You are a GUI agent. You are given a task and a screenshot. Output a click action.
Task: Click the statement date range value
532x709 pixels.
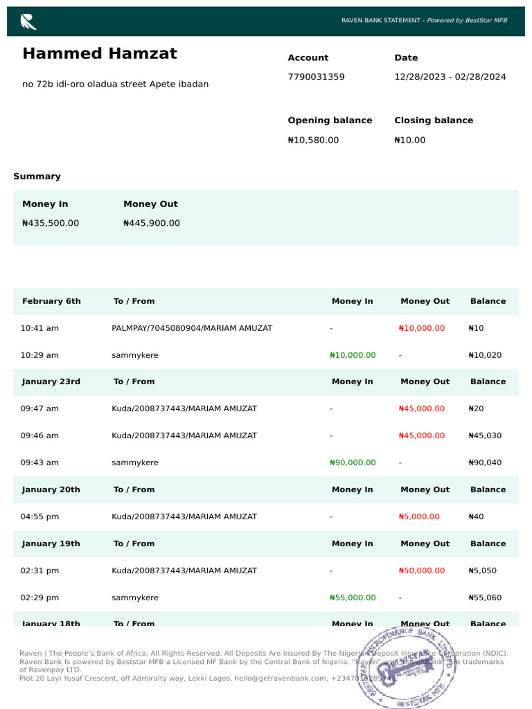[x=450, y=77]
